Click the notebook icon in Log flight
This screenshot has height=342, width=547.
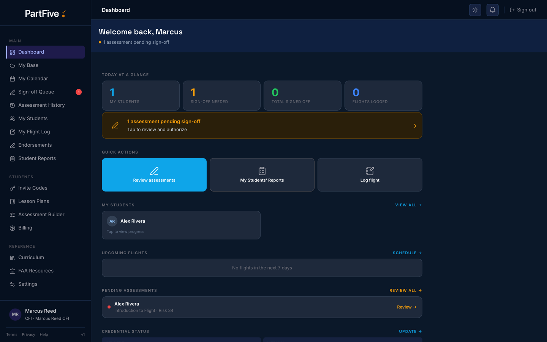coord(370,171)
